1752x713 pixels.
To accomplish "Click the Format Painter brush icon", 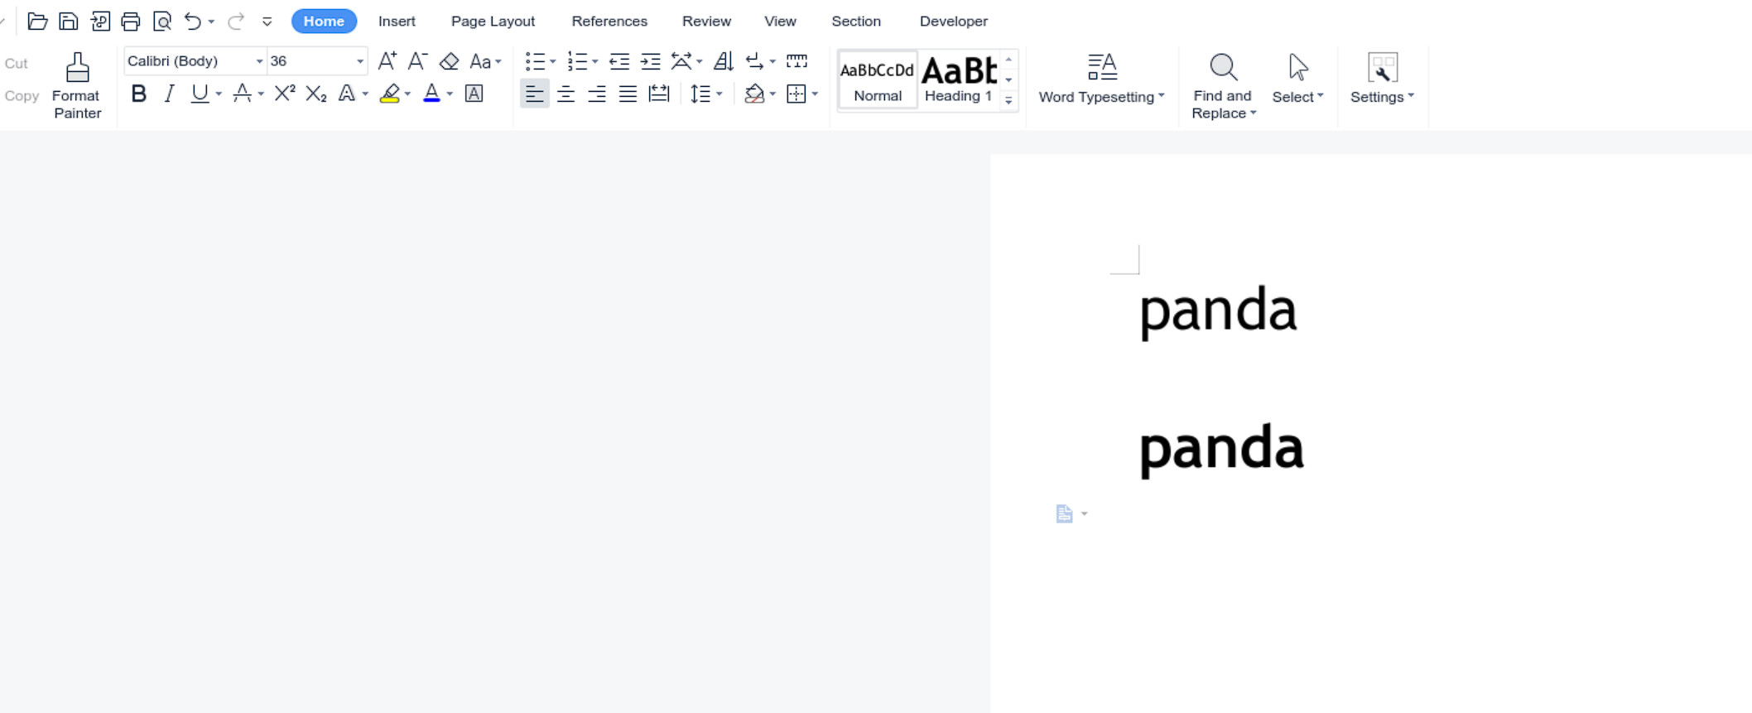I will (77, 68).
